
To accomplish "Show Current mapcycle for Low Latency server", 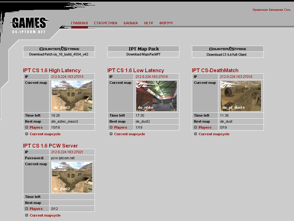I will coord(130,134).
